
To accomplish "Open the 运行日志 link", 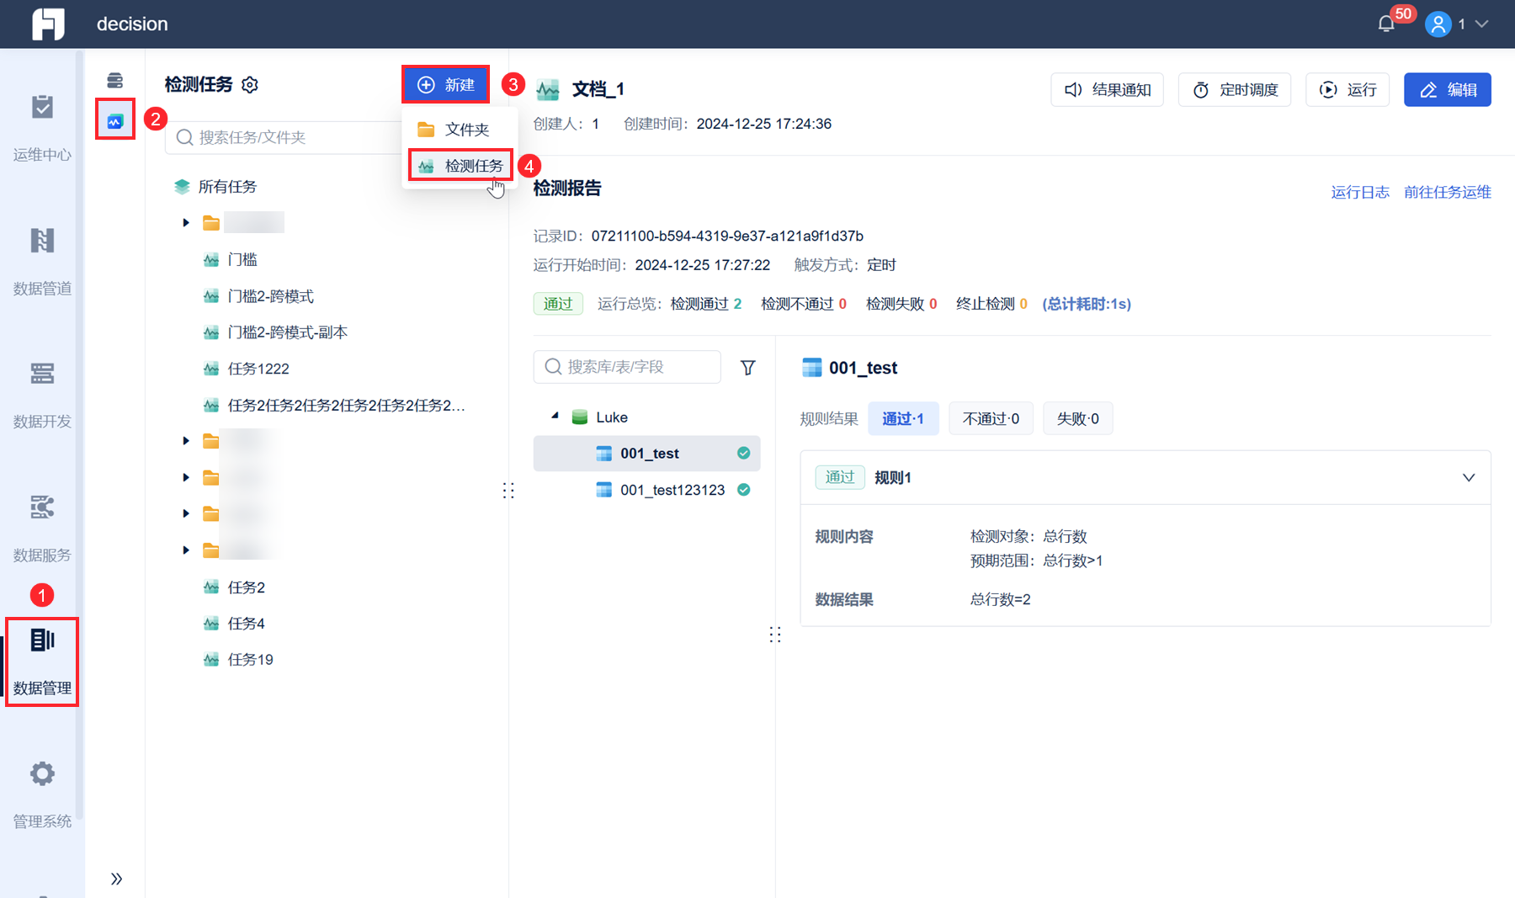I will tap(1359, 192).
